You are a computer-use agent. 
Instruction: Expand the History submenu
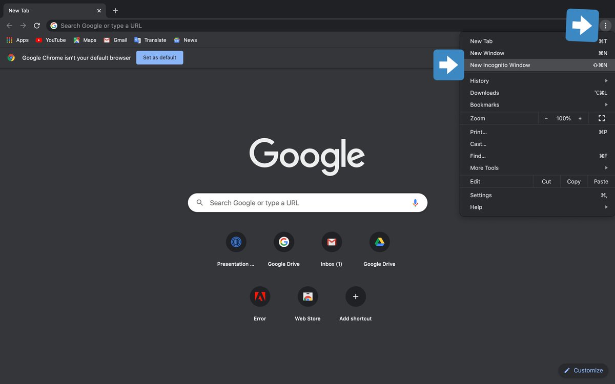[537, 81]
